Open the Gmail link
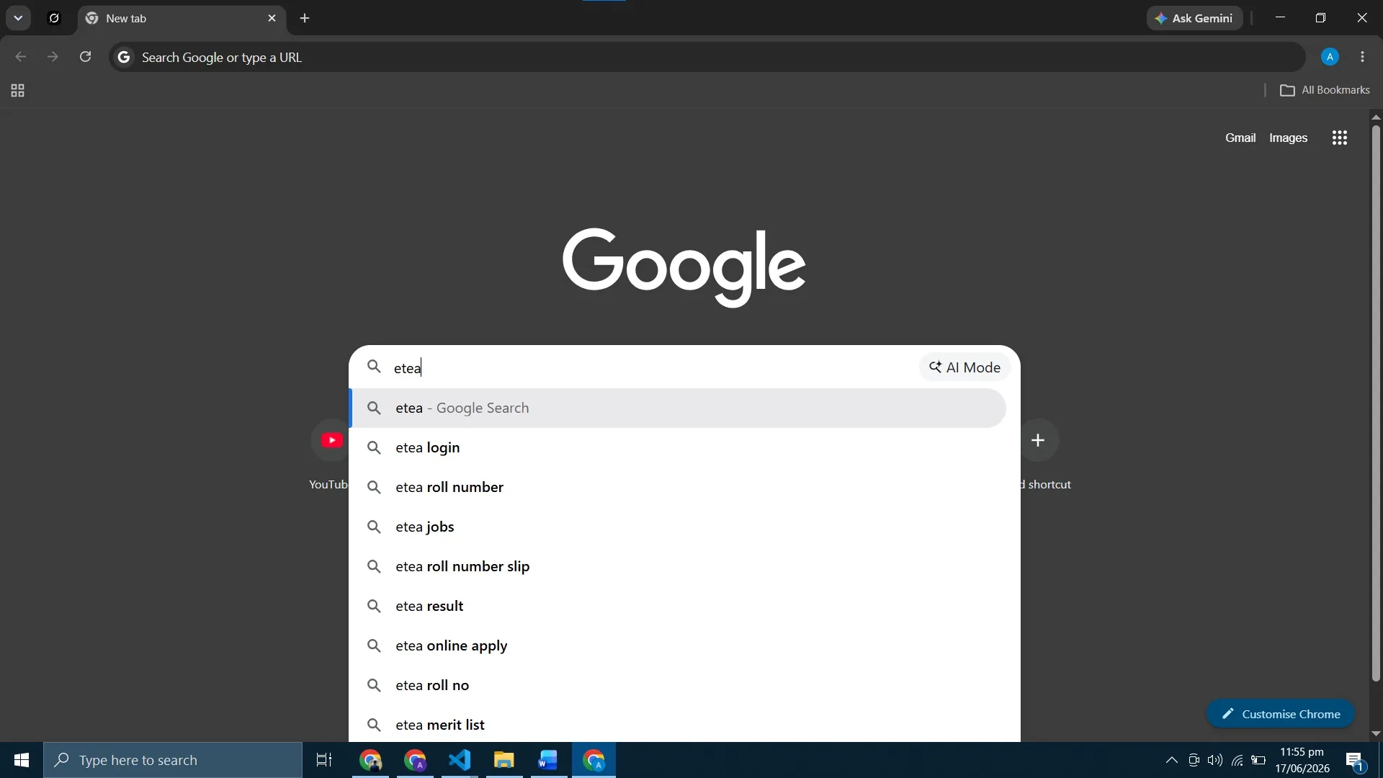Viewport: 1383px width, 778px height. coord(1240,138)
